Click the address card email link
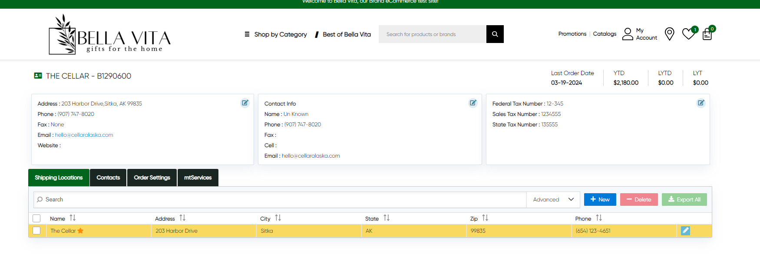760x254 pixels. point(84,135)
